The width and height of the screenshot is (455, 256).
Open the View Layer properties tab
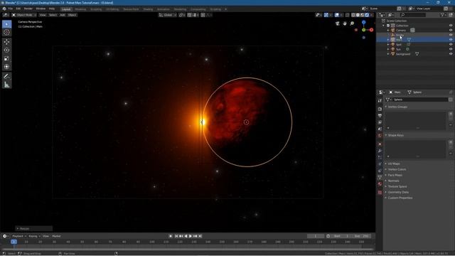coord(380,122)
